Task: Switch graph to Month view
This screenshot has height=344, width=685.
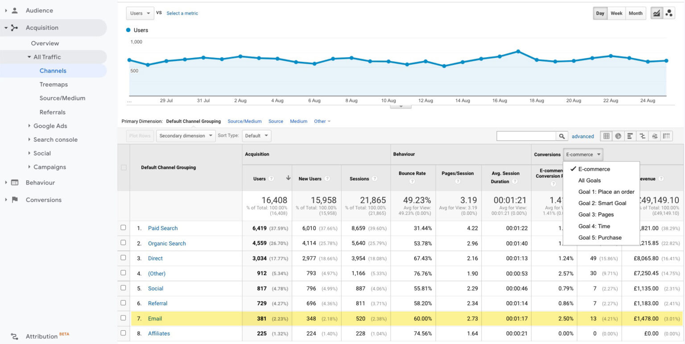Action: pyautogui.click(x=635, y=13)
